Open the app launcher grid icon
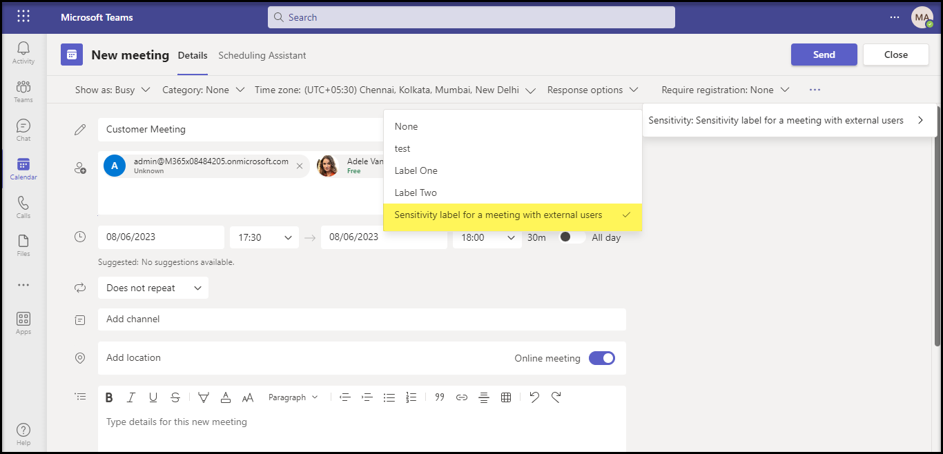The height and width of the screenshot is (454, 943). coord(23,17)
